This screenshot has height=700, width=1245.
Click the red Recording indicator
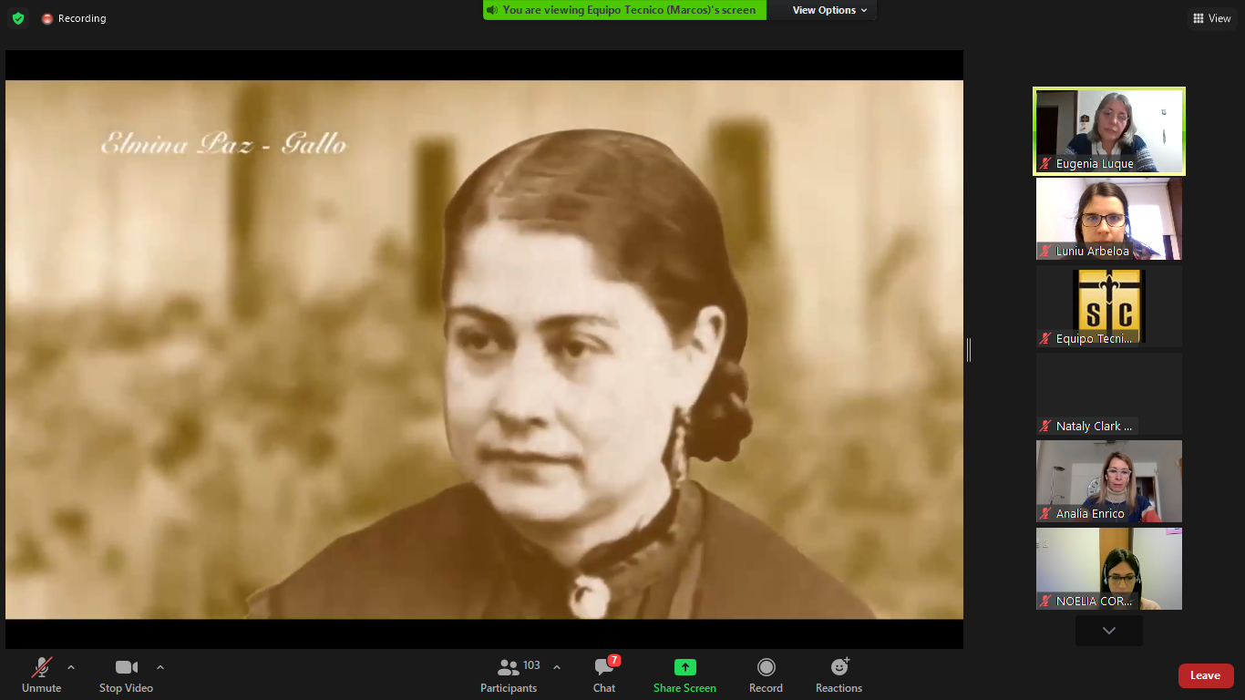(74, 18)
